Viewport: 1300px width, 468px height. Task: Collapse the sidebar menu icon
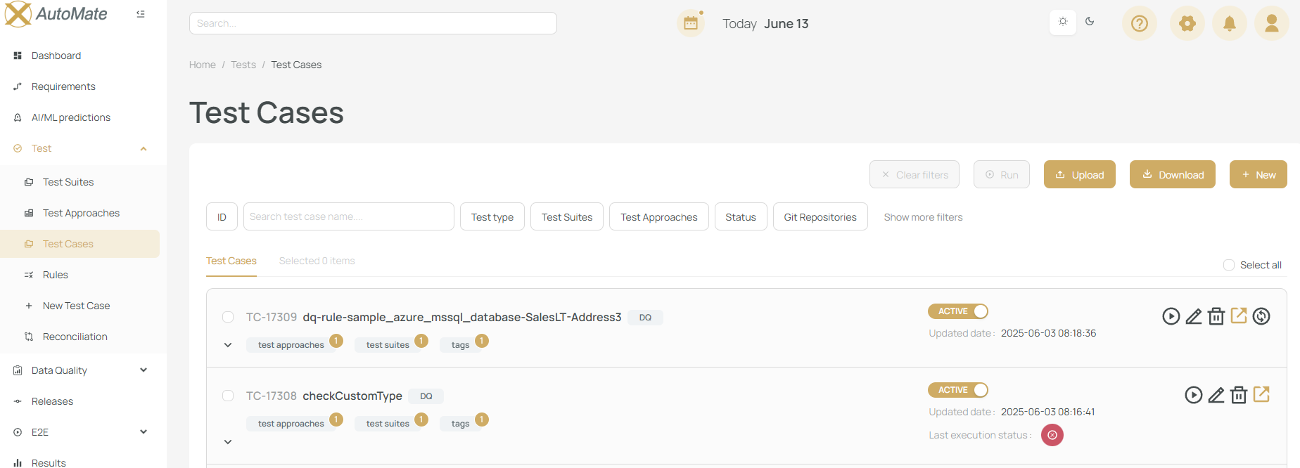point(141,14)
